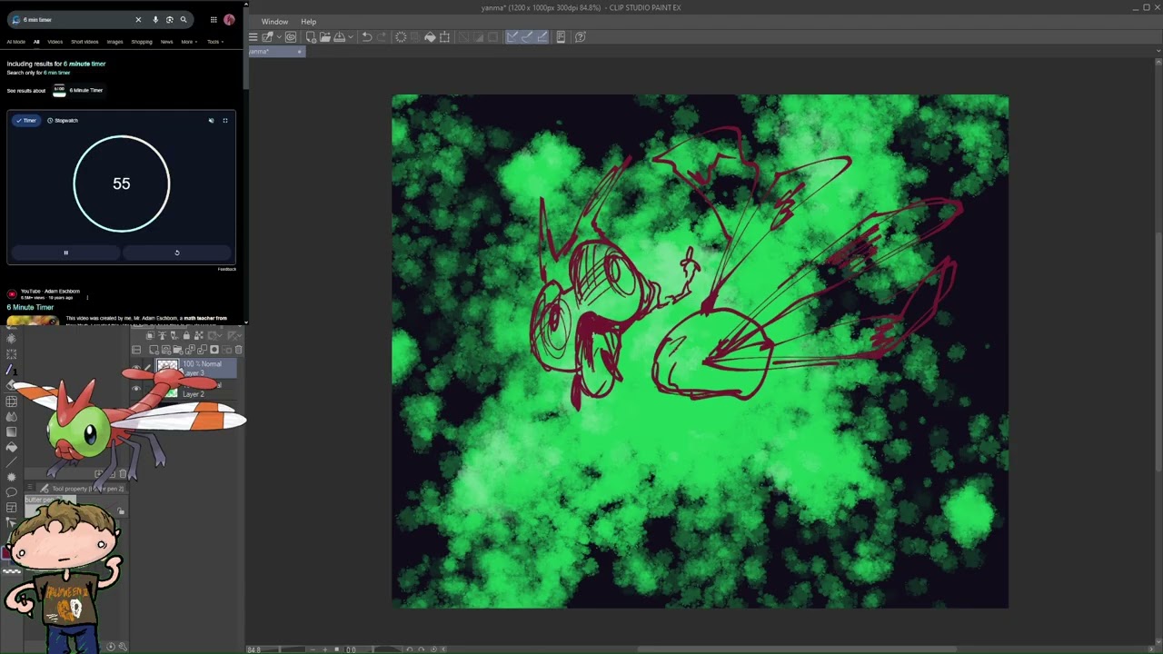Screen dimensions: 1163x654
Task: Switch to the AI Mode tab
Action: [x=16, y=42]
